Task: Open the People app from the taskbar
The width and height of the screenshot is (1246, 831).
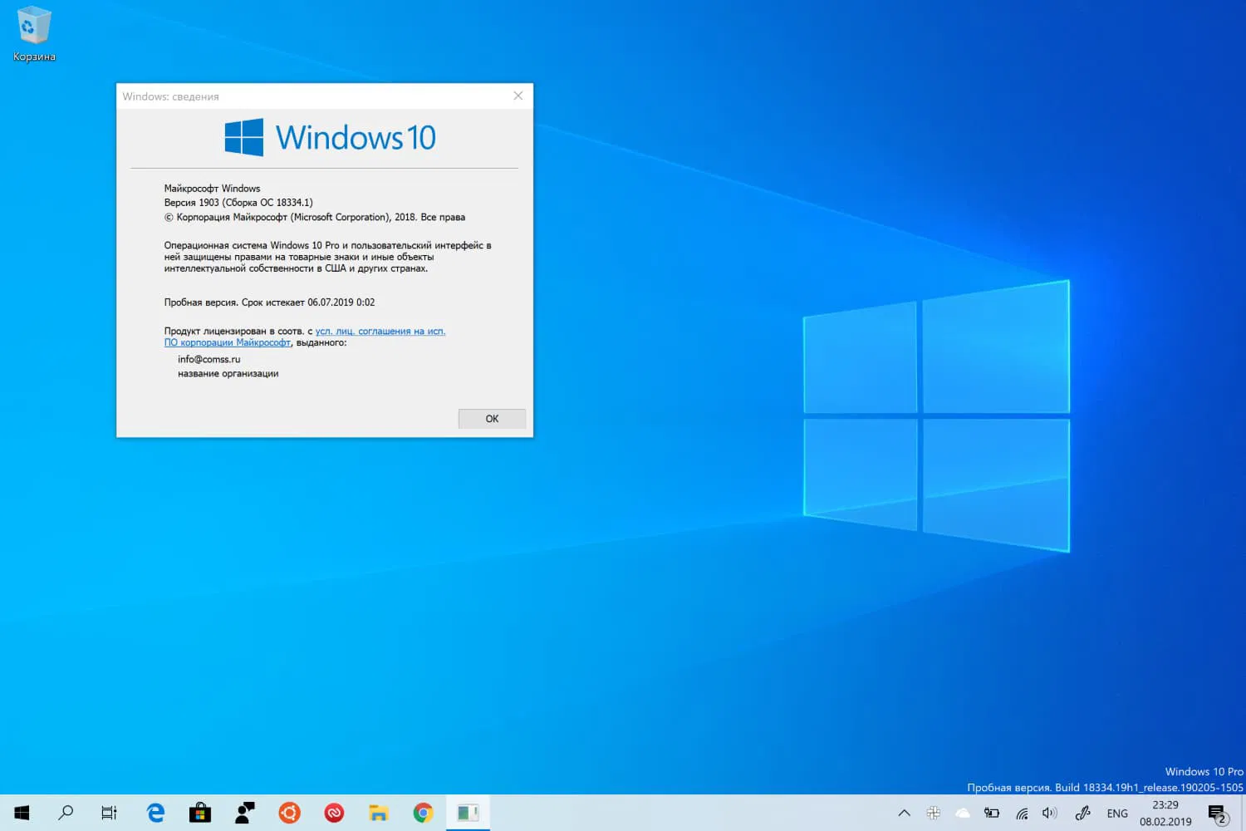Action: click(244, 813)
